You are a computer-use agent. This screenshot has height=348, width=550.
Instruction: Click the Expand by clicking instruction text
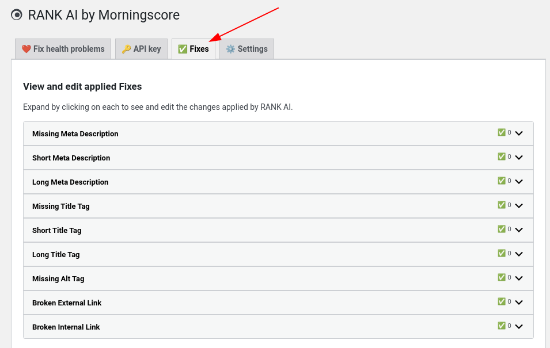coord(158,107)
